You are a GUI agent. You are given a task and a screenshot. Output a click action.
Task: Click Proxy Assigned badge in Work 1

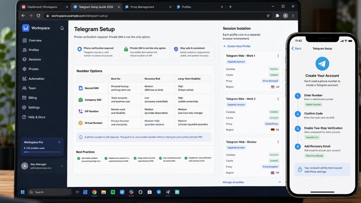click(270, 81)
